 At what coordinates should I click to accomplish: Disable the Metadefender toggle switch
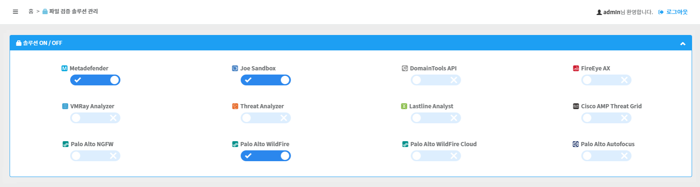coord(95,80)
